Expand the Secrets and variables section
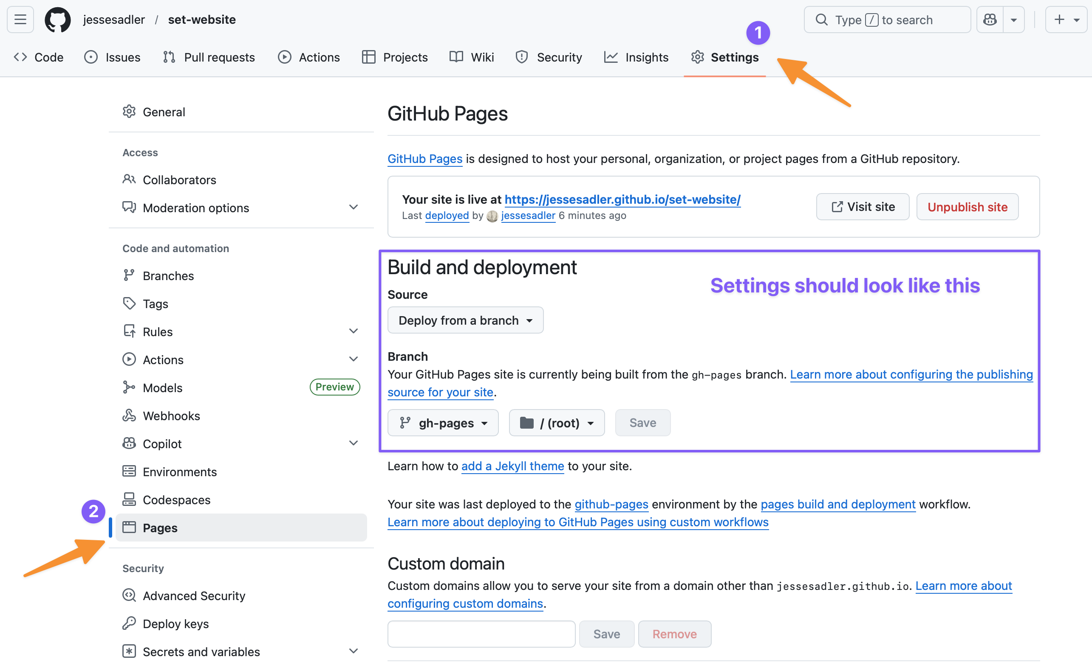The width and height of the screenshot is (1092, 668). (x=353, y=651)
